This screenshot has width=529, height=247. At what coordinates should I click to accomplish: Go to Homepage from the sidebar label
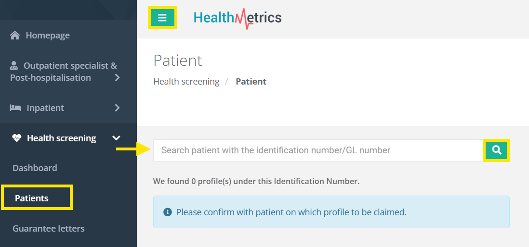click(x=48, y=36)
